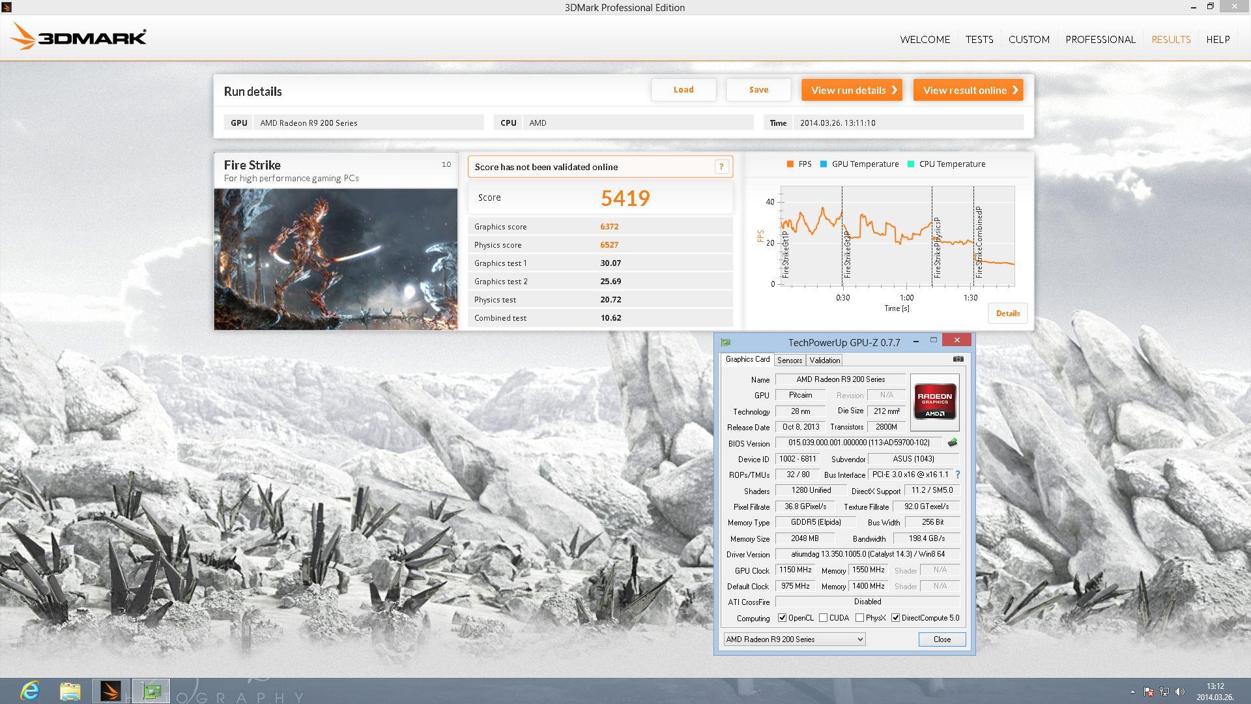Click the Details button under the chart
The image size is (1251, 704).
point(1008,314)
